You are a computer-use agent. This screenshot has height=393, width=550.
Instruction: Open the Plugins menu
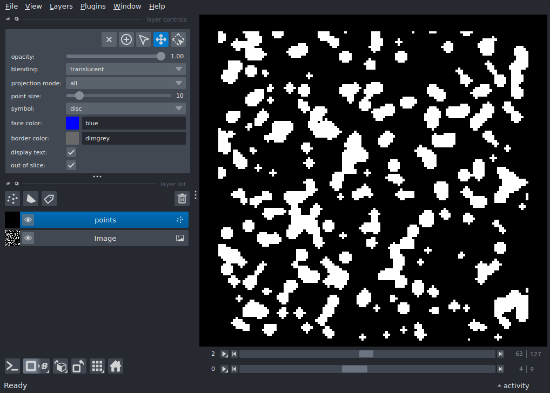[93, 6]
